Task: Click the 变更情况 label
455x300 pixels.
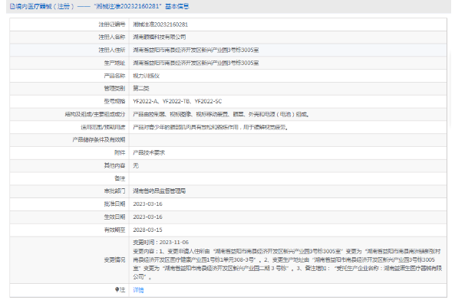Action: pos(114,259)
